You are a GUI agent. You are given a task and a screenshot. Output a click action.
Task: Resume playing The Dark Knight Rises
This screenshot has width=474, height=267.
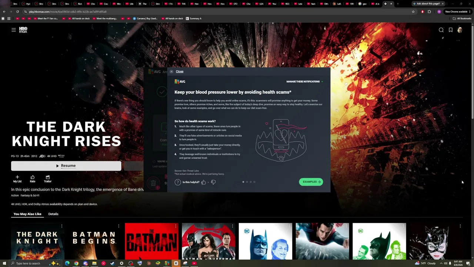pos(66,166)
